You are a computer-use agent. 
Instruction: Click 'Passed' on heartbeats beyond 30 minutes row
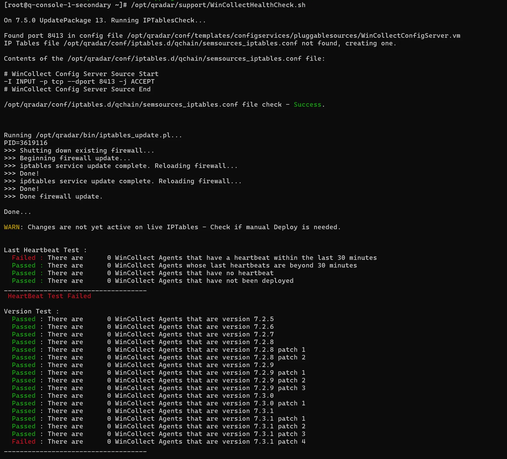pos(24,266)
